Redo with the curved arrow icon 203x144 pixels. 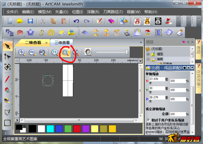pos(87,21)
